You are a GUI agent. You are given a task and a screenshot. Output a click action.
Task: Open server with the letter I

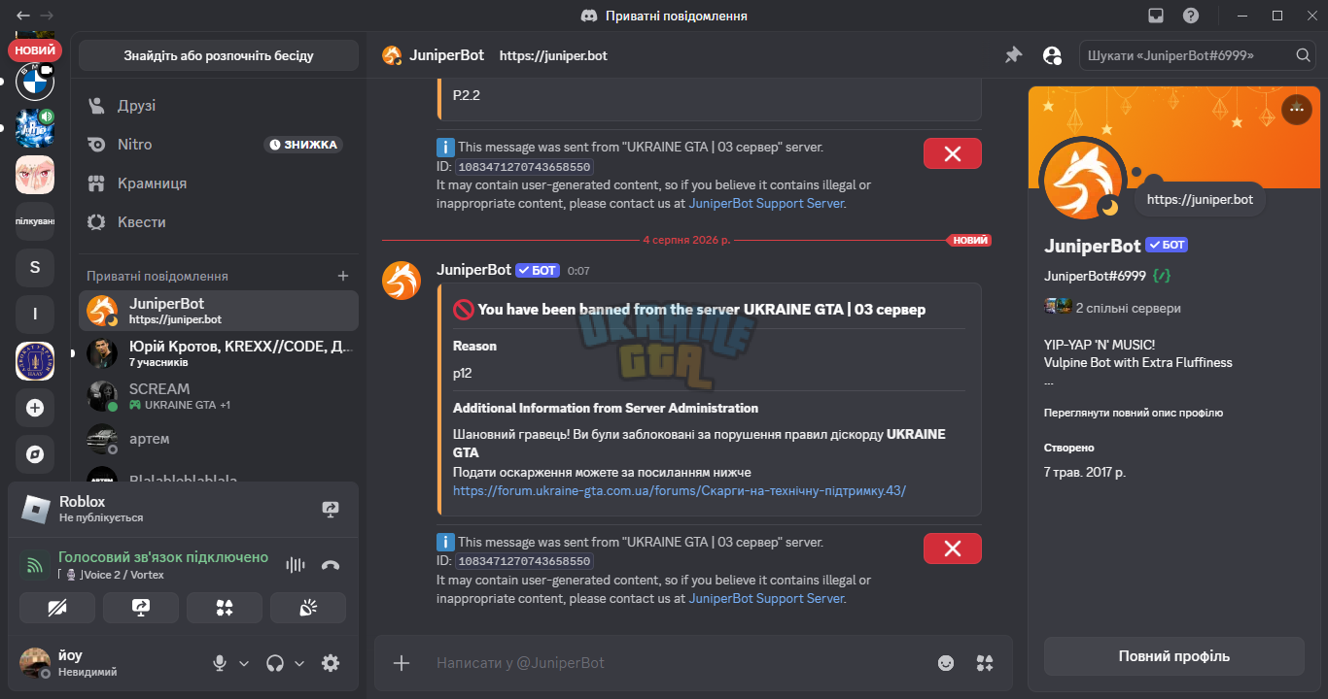pyautogui.click(x=35, y=315)
